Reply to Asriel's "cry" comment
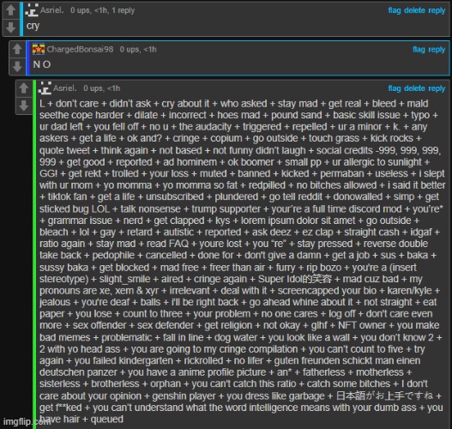 click(437, 10)
